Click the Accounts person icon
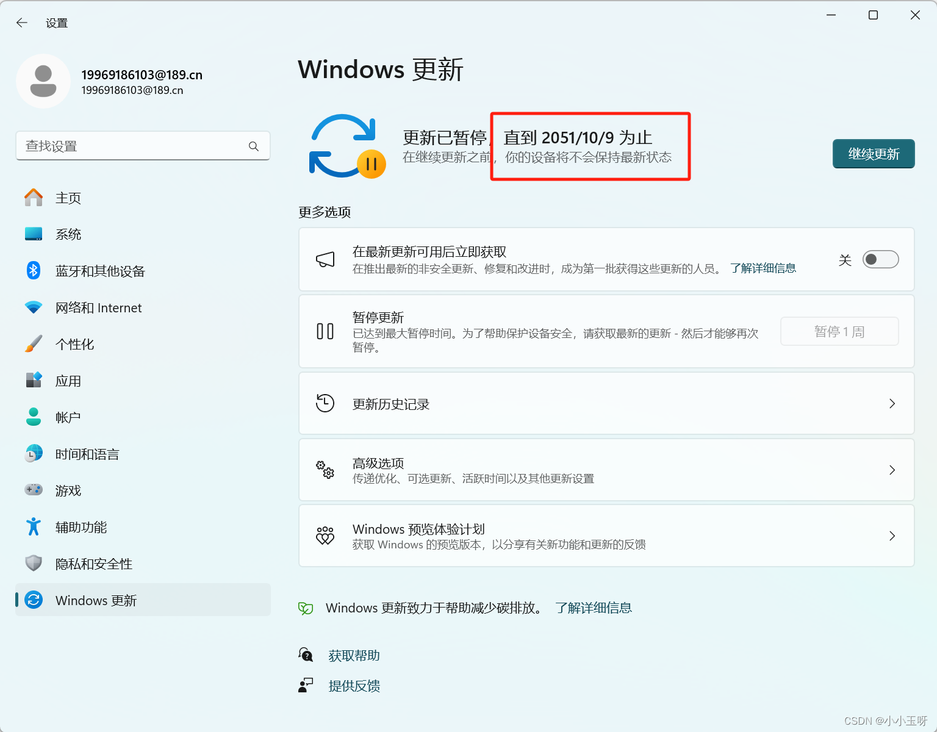 (34, 417)
